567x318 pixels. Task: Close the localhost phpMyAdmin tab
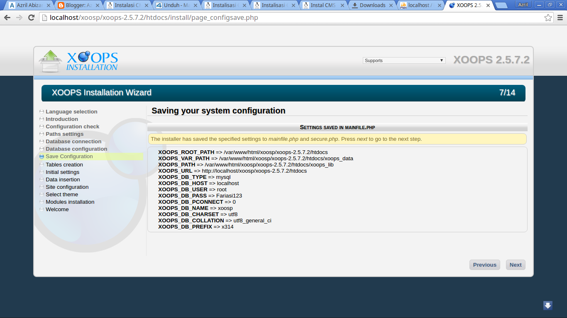[x=440, y=5]
